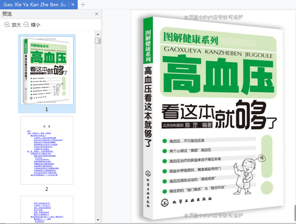This screenshot has width=296, height=224.
Task: Click the preview panel scrollbar thumb
Action: (x=98, y=41)
